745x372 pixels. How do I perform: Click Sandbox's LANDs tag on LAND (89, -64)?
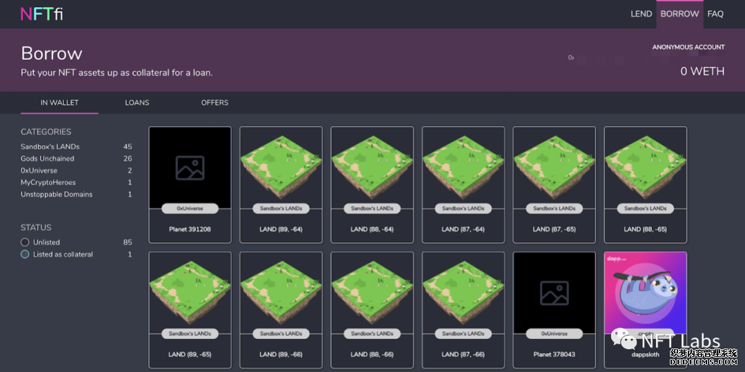click(x=281, y=208)
